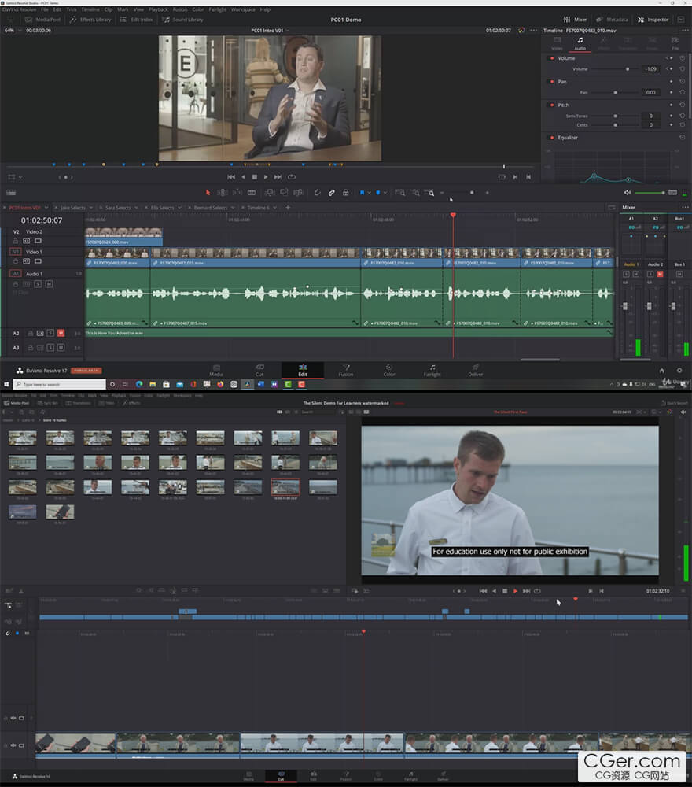Open the Effects Library panel
The width and height of the screenshot is (692, 787).
(x=90, y=20)
